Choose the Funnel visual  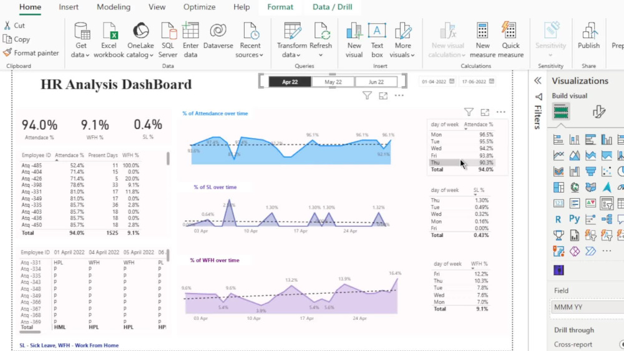(x=590, y=171)
